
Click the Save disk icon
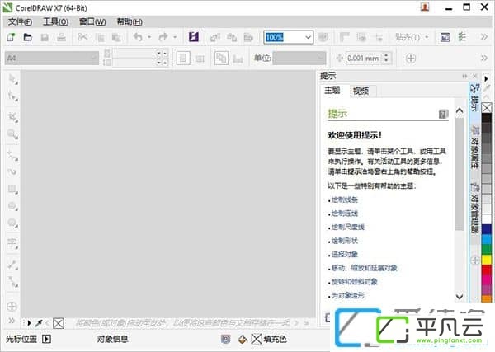click(45, 38)
